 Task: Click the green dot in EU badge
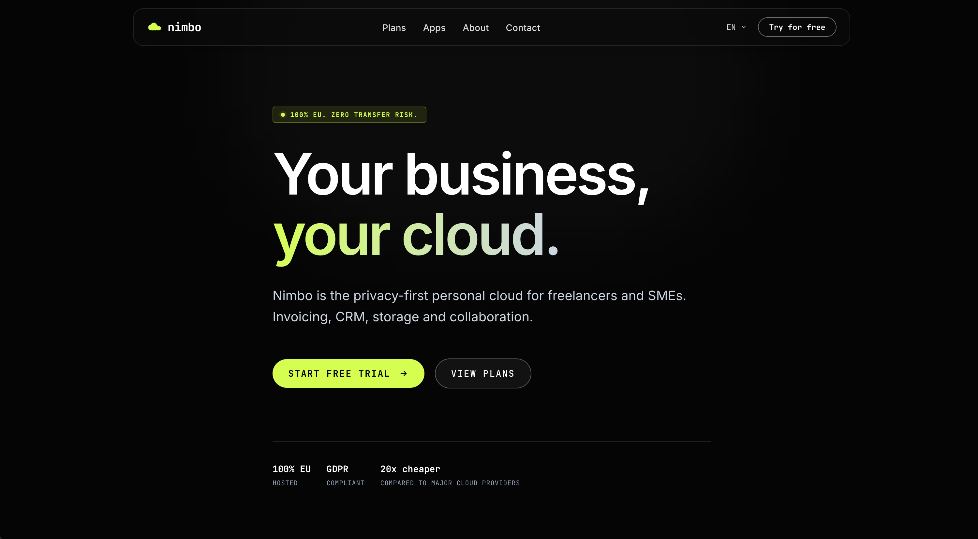(x=283, y=115)
